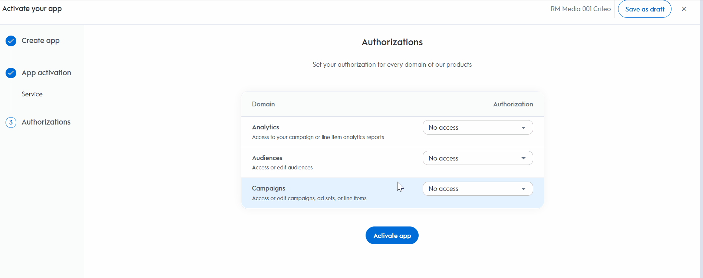Screen dimensions: 703x278
Task: Go to the Create app step
Action: click(40, 40)
